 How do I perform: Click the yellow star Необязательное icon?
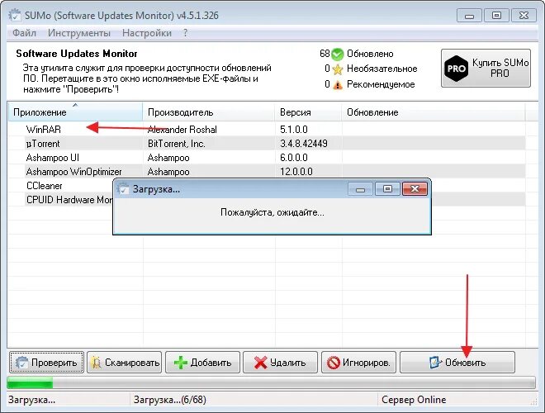tap(338, 69)
